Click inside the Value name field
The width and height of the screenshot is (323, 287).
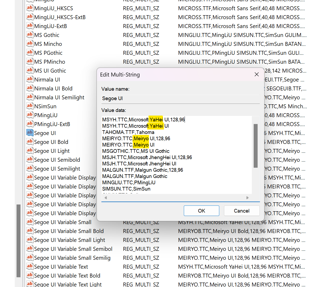[180, 99]
